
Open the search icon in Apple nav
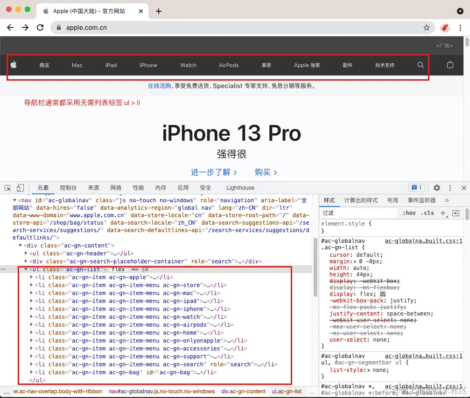[x=421, y=65]
